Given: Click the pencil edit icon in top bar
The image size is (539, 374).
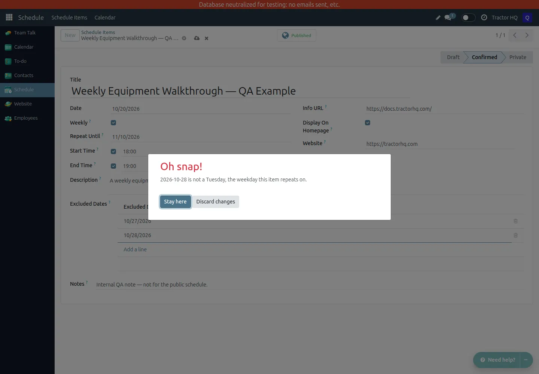Looking at the screenshot, I should (438, 18).
